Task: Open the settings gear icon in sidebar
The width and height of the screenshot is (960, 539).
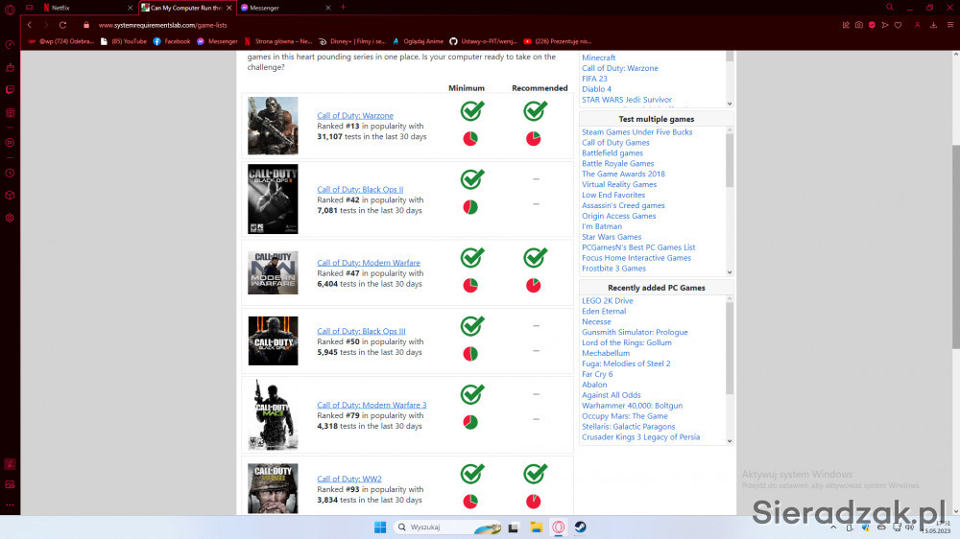Action: [x=10, y=218]
